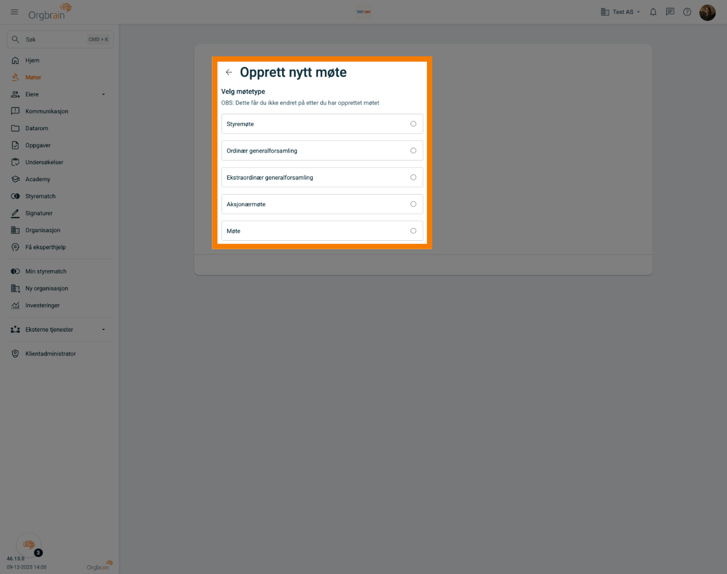Viewport: 727px width, 574px height.
Task: Click the Signaturer pen icon
Action: coord(15,214)
